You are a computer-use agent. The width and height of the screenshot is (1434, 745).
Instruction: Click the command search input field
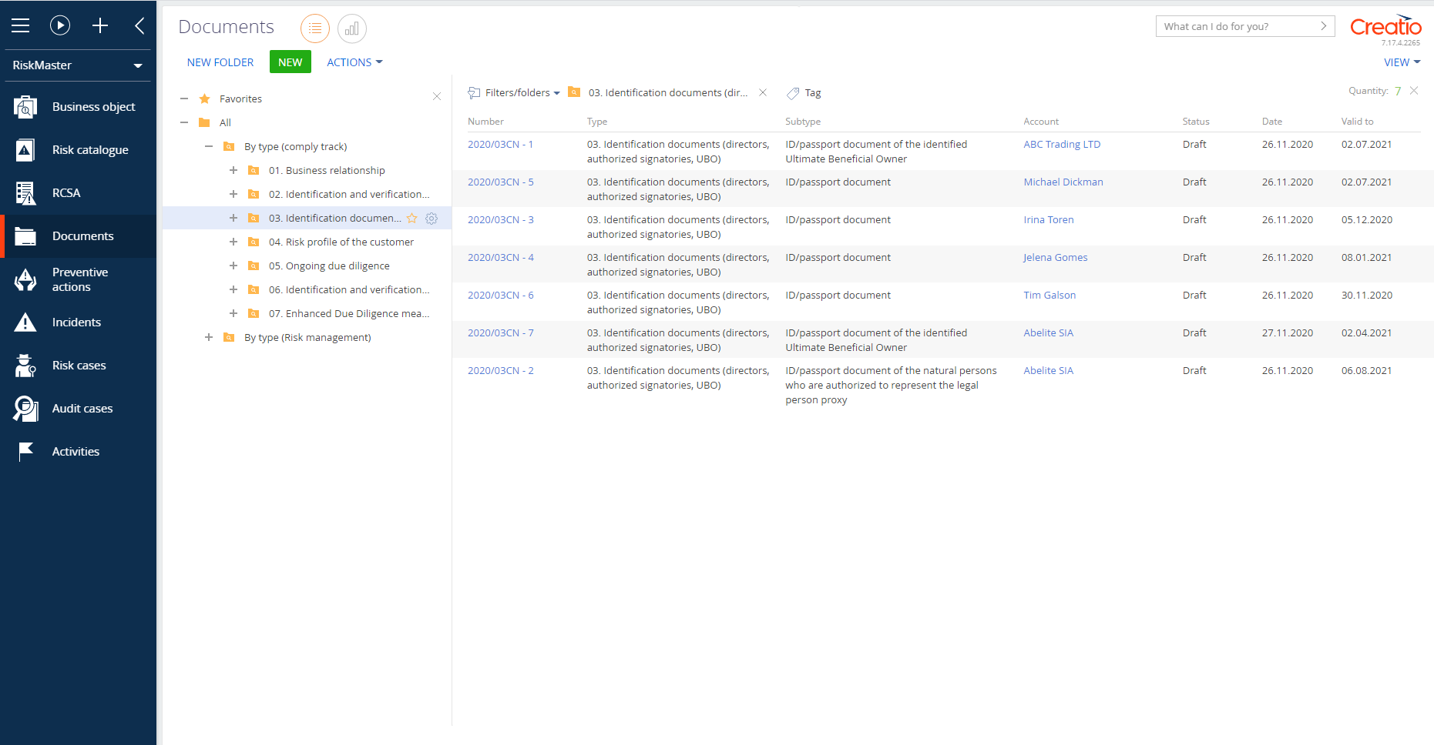tap(1237, 26)
